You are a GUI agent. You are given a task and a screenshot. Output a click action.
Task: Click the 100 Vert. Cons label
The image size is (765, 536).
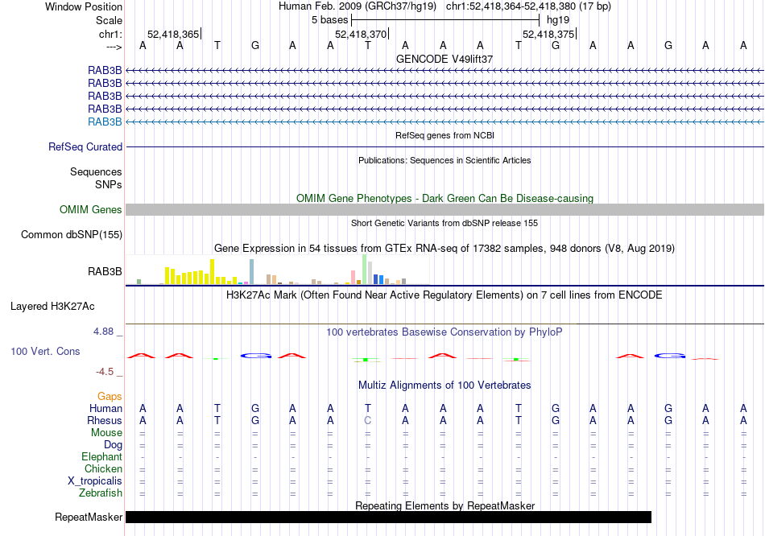tap(45, 351)
